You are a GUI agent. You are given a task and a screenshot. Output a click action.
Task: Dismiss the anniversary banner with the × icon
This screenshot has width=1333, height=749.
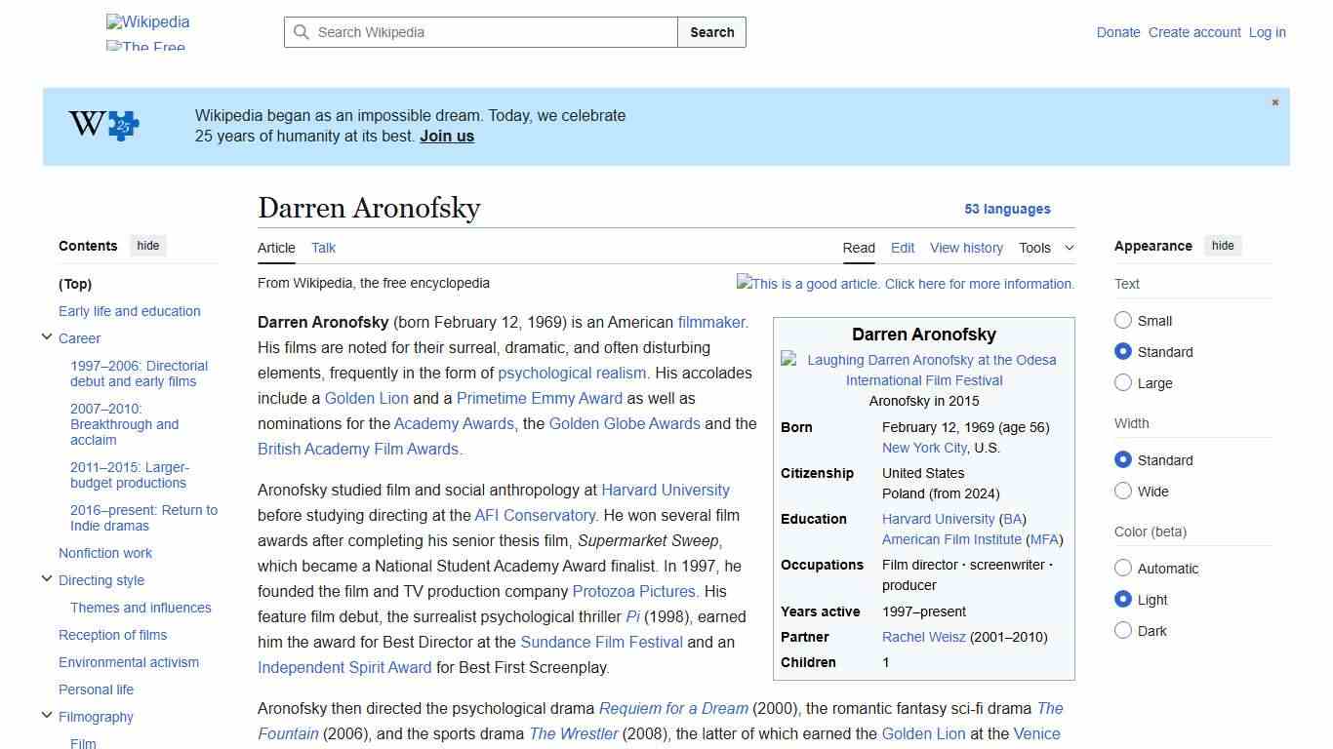(1274, 101)
